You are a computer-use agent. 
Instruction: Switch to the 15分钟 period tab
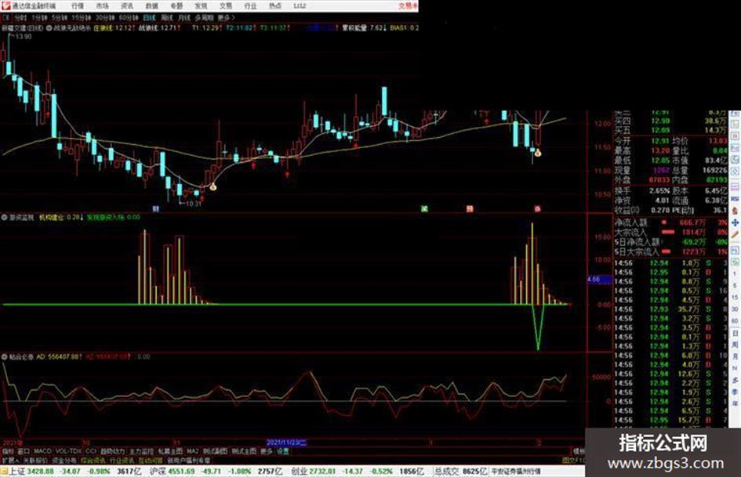(x=81, y=17)
